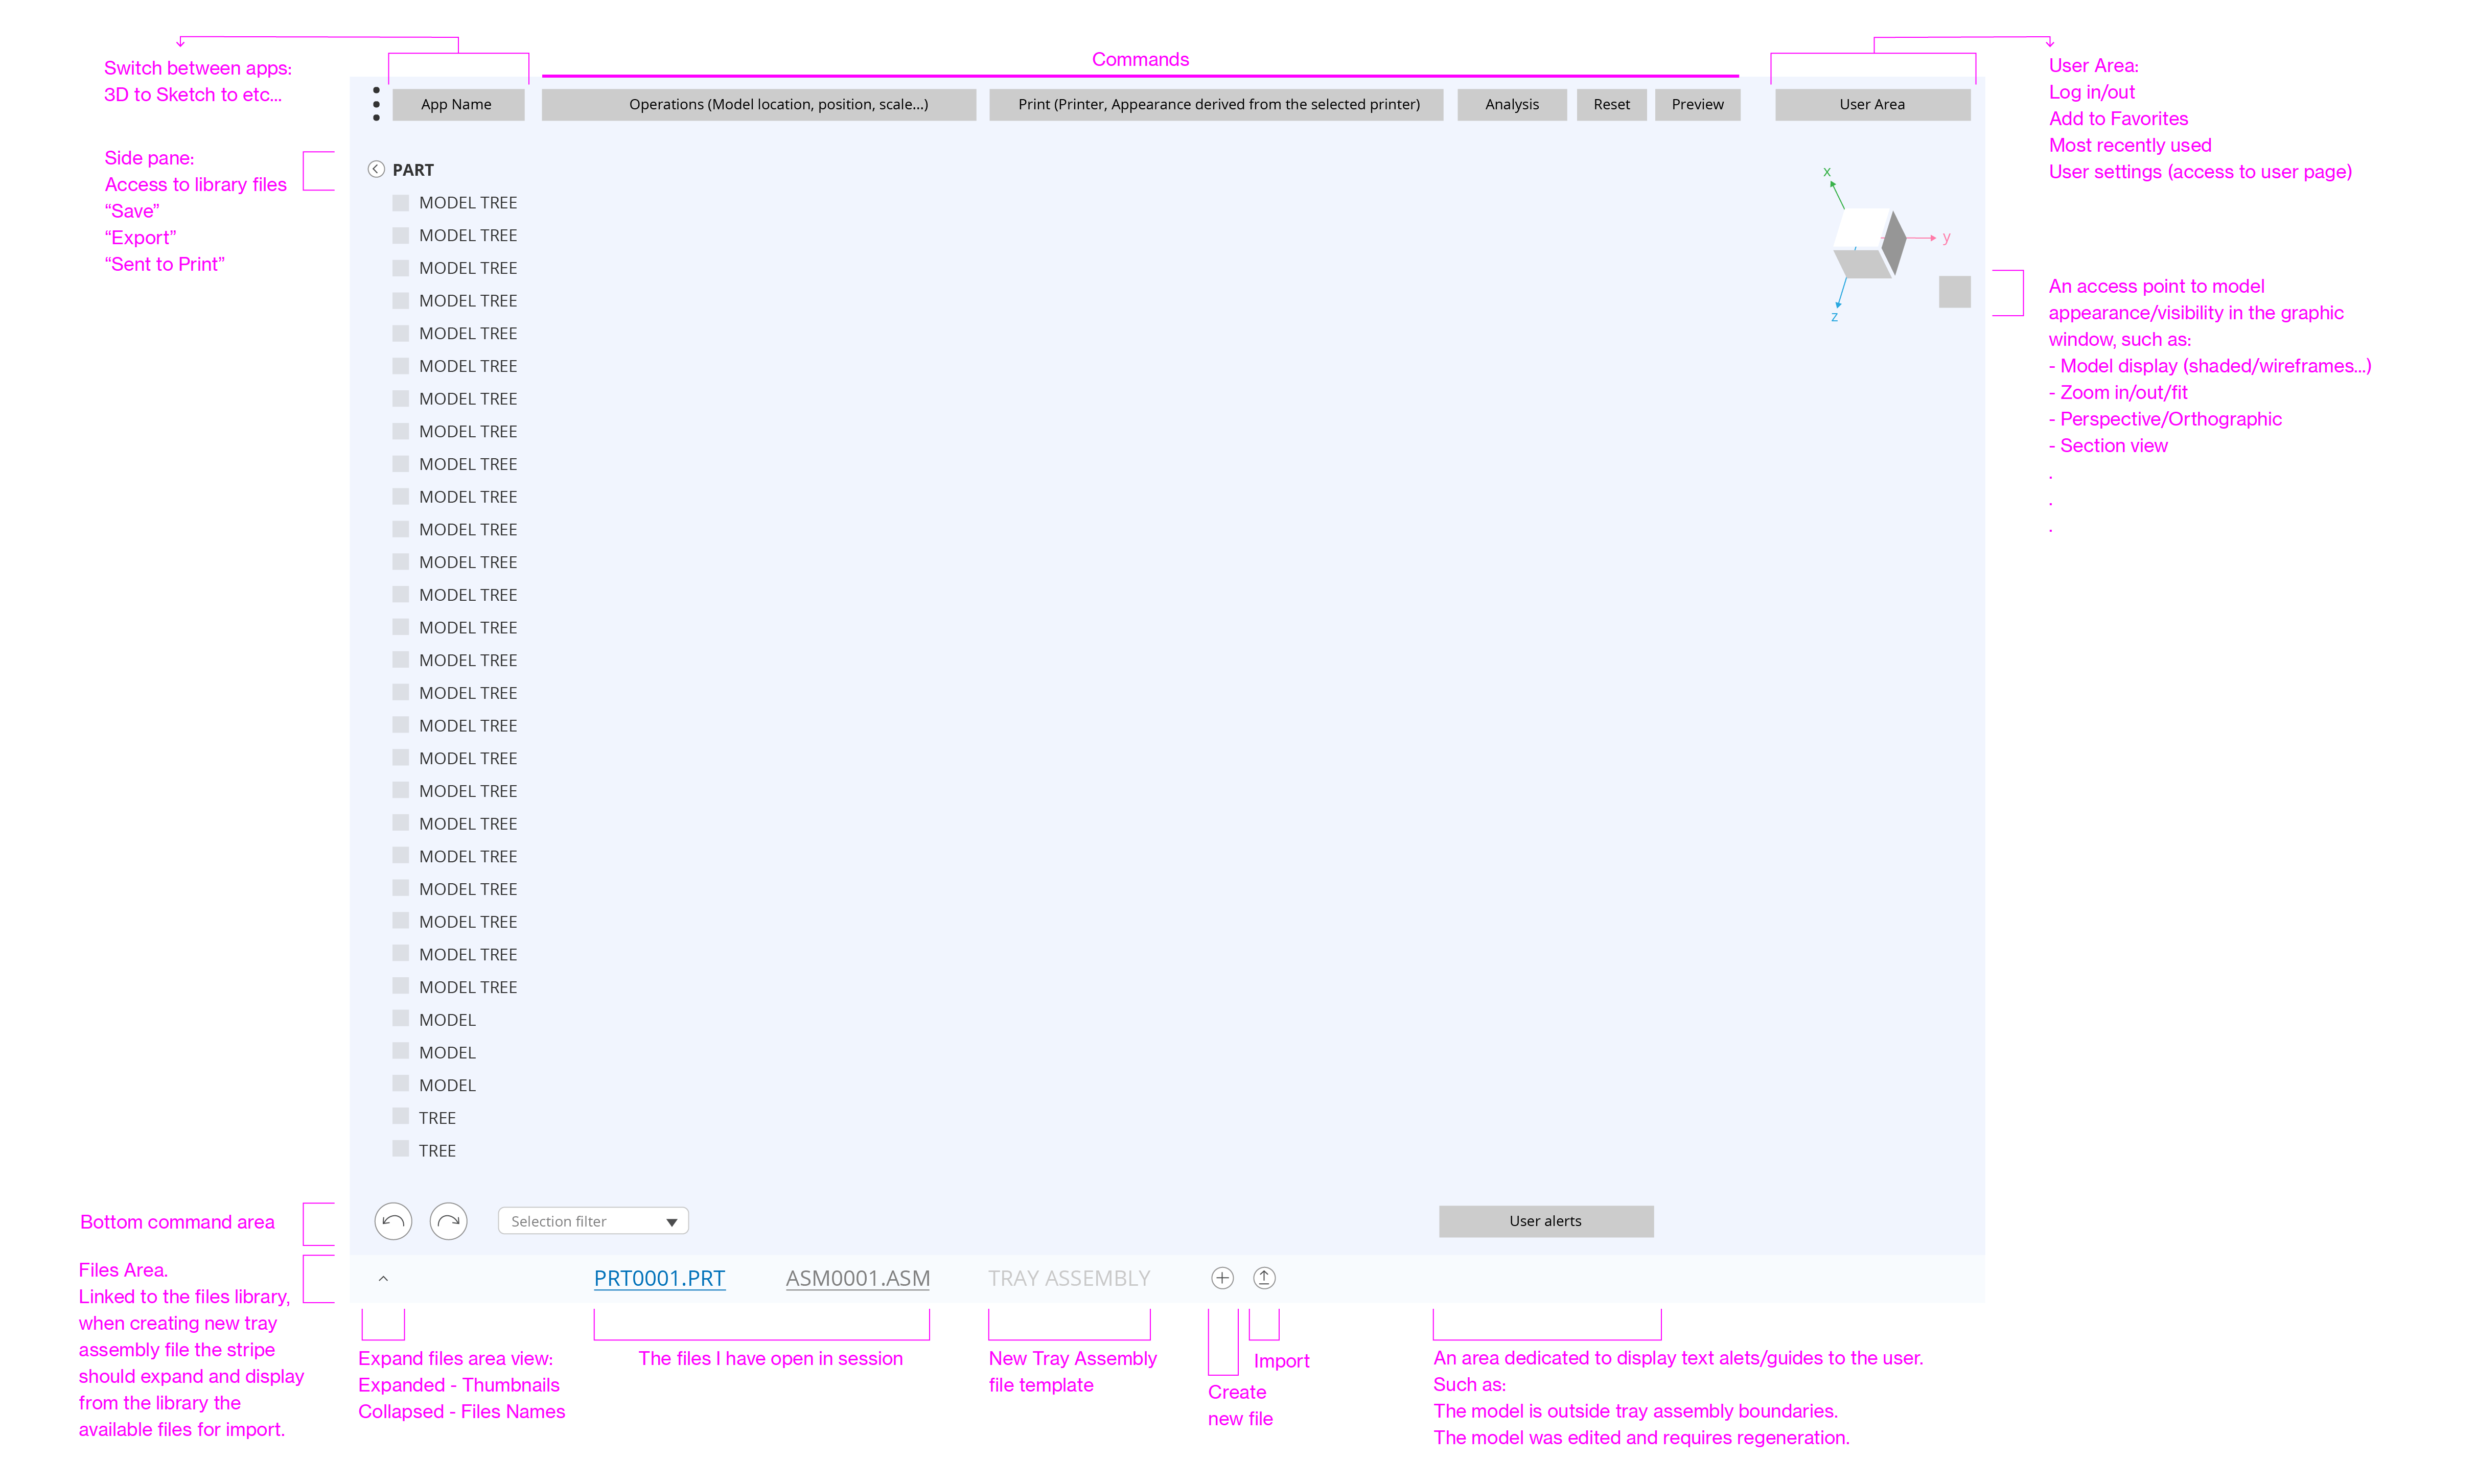Check the first MODEL TREE checkbox
Viewport: 2476px width, 1484px height.
[400, 202]
